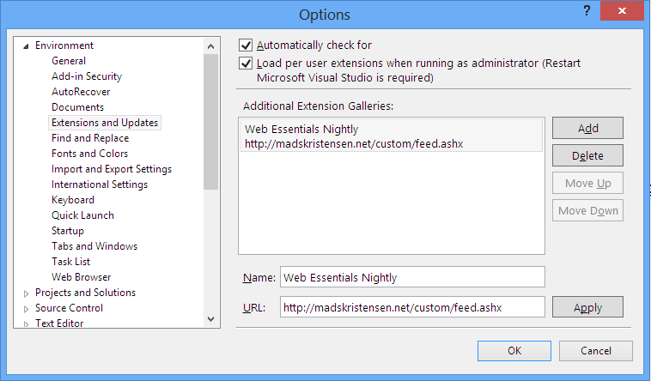Apply the gallery URL changes
This screenshot has height=381, width=651.
click(587, 307)
